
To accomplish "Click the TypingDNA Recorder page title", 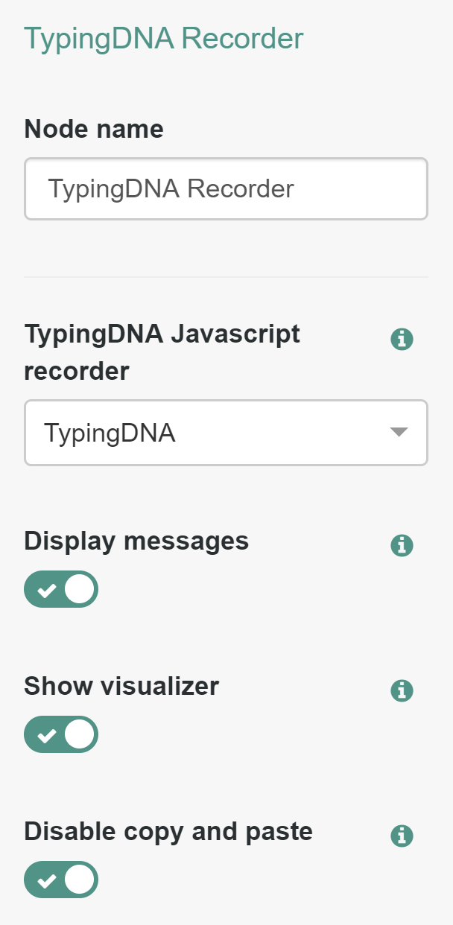I will (164, 38).
